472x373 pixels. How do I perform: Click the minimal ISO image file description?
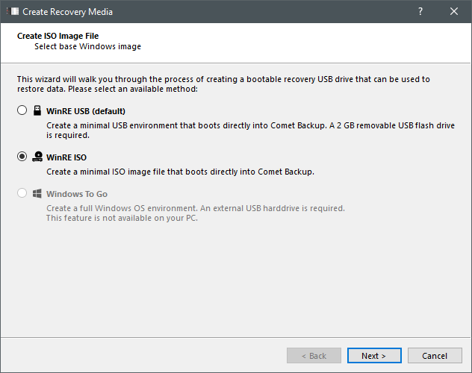pos(180,172)
